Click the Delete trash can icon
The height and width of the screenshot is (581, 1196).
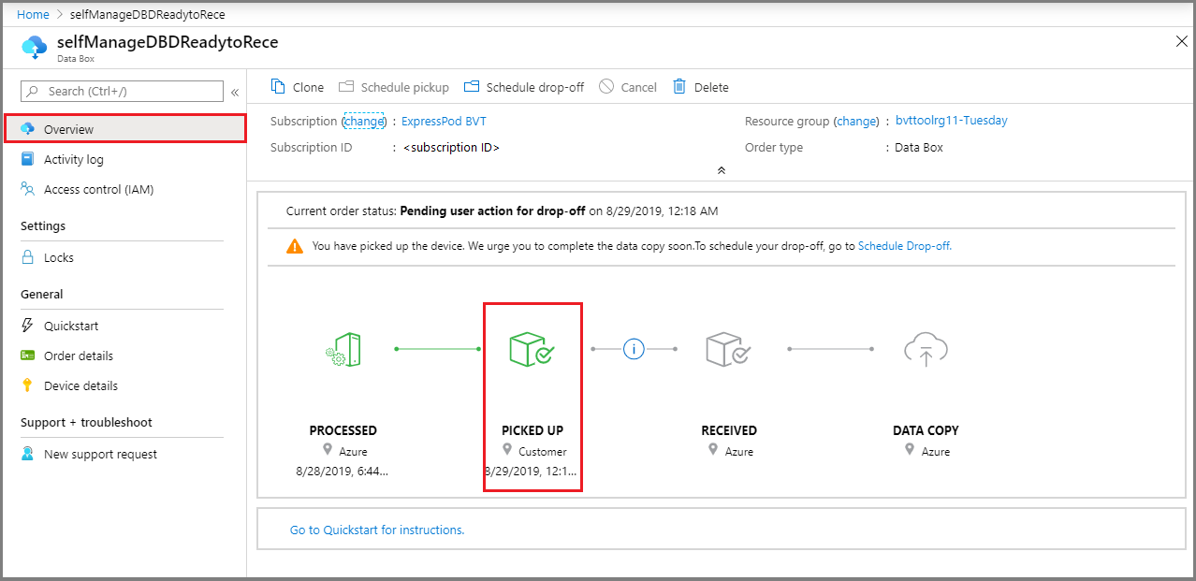click(x=679, y=87)
